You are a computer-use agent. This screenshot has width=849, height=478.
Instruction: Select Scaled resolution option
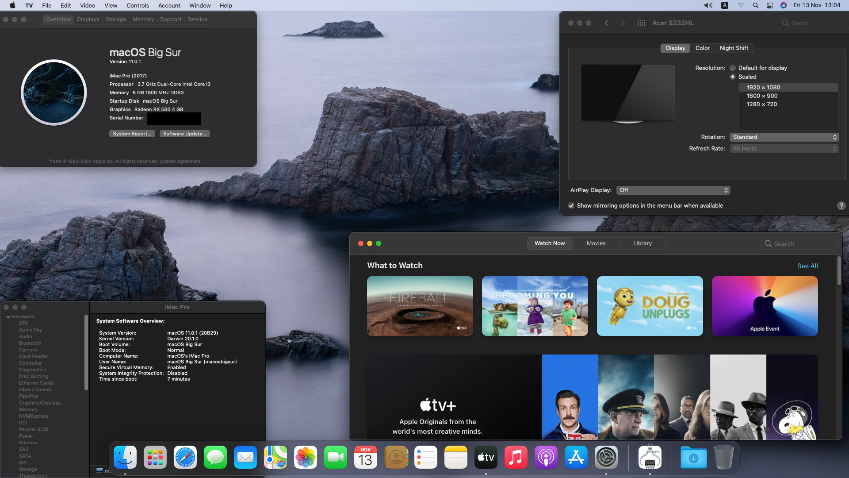pyautogui.click(x=733, y=77)
